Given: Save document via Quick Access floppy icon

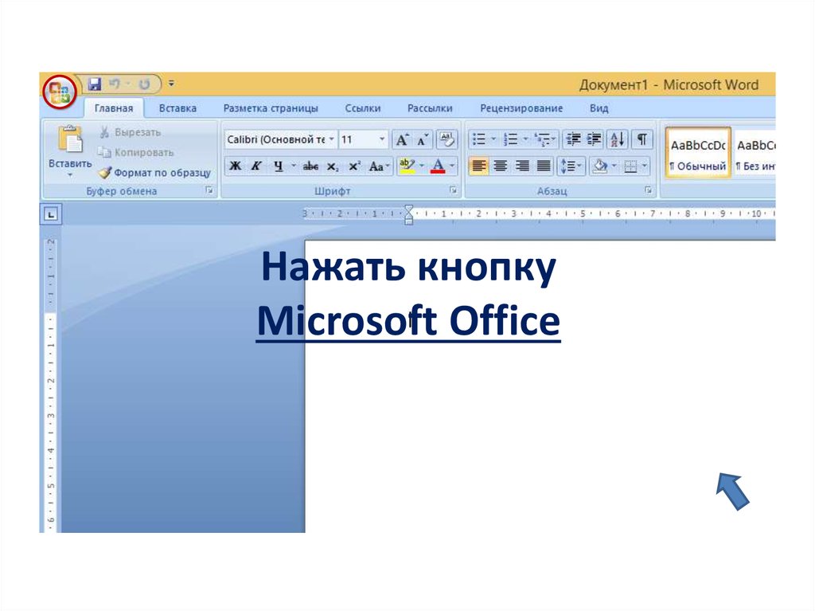Looking at the screenshot, I should (x=94, y=84).
